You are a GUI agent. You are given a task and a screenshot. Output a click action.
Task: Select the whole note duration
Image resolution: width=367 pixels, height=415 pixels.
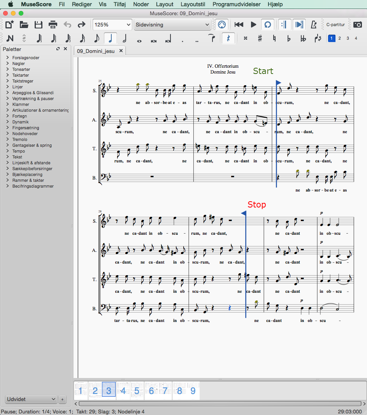click(x=139, y=41)
